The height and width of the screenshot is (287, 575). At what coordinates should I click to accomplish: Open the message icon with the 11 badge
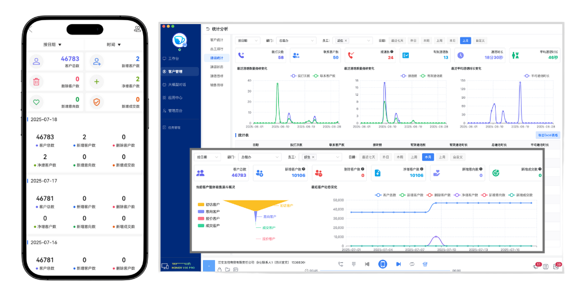pyautogui.click(x=536, y=266)
